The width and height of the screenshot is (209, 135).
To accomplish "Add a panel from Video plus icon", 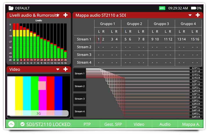I will pyautogui.click(x=65, y=69).
